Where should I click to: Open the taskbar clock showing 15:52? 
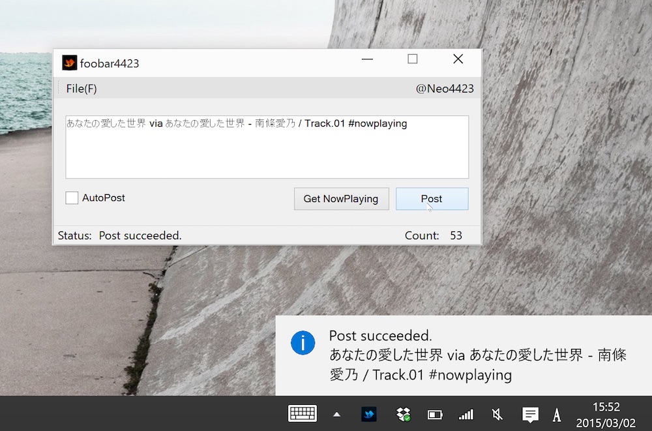coord(606,414)
